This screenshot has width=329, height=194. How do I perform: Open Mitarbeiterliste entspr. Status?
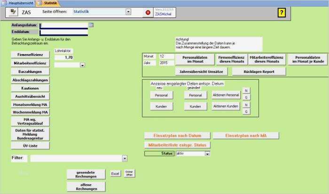tap(177, 145)
